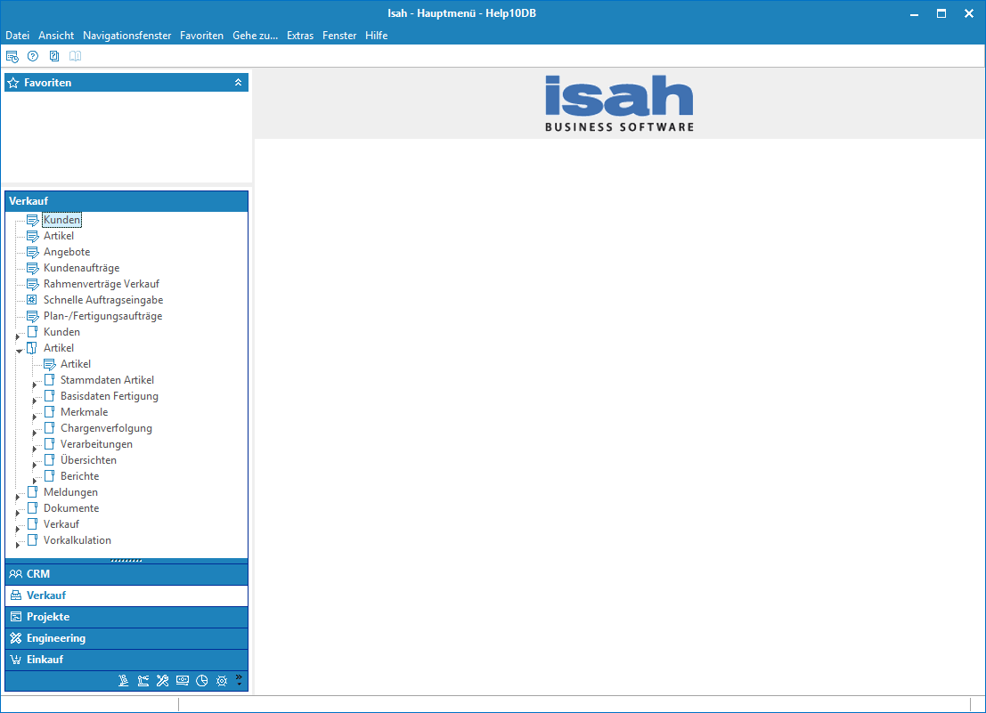Open the banknote module icon

point(183,681)
